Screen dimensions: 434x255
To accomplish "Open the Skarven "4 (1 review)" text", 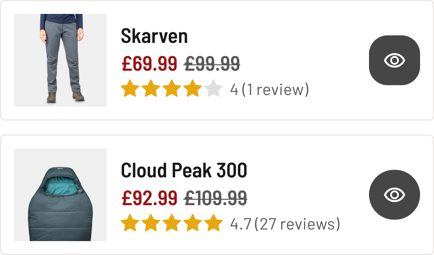I will coord(270,90).
